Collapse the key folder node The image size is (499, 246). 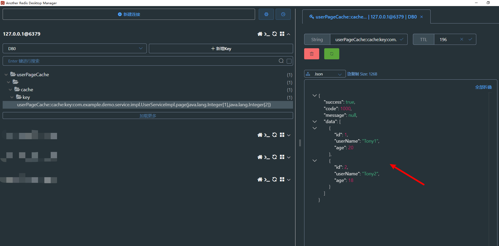pos(12,97)
